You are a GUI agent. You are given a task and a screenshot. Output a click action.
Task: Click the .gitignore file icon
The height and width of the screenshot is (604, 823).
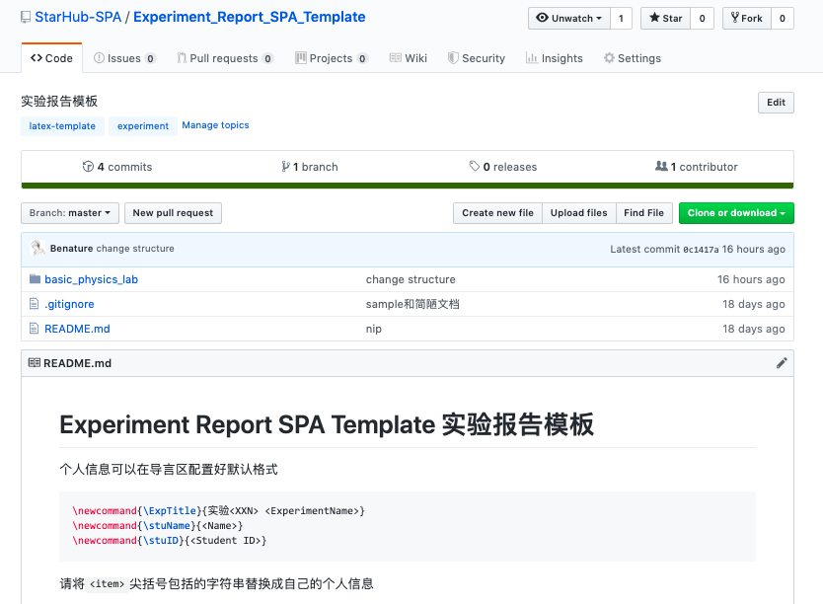36,304
